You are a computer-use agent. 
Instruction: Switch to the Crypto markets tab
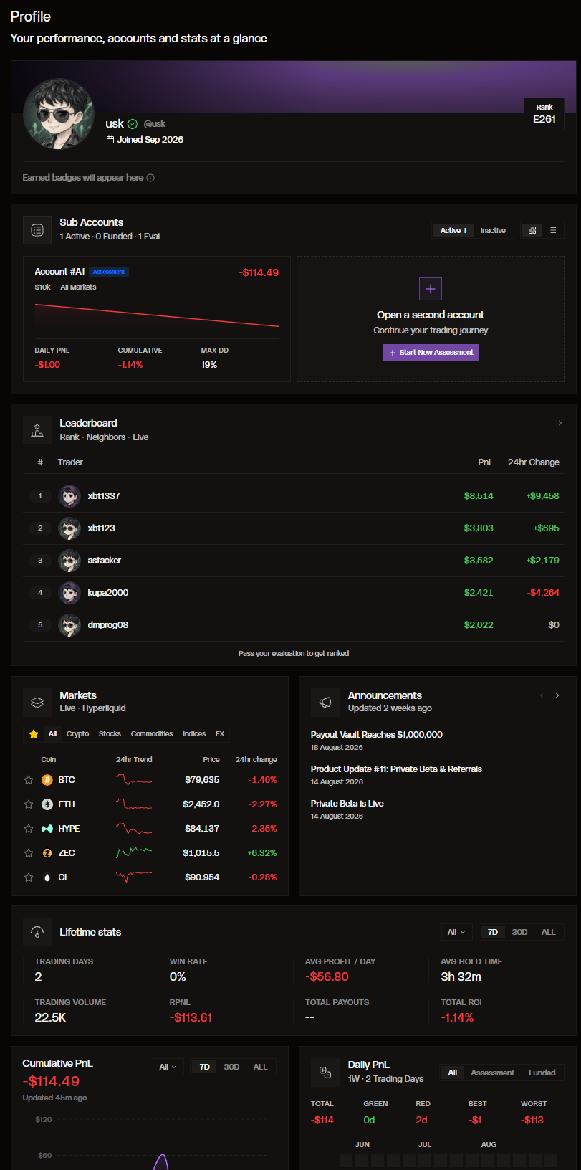78,734
